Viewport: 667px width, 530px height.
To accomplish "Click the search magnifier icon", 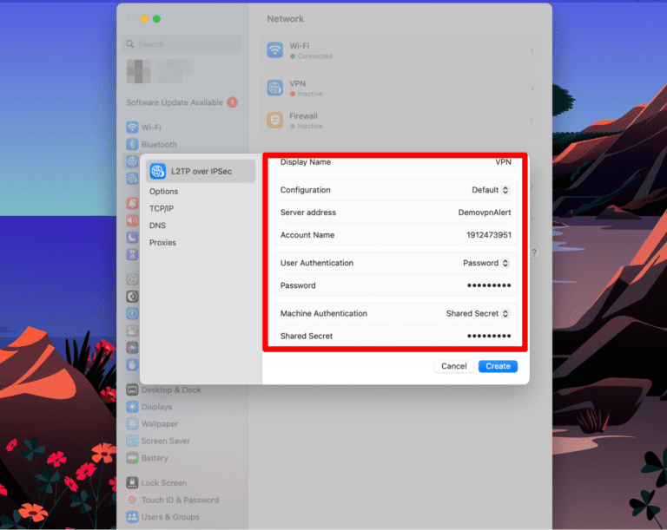I will [130, 43].
